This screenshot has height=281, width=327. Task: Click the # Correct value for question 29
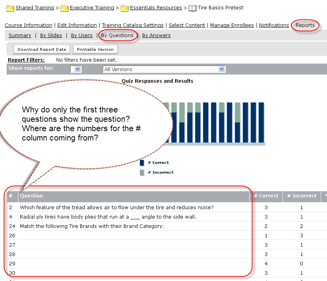pos(266,264)
